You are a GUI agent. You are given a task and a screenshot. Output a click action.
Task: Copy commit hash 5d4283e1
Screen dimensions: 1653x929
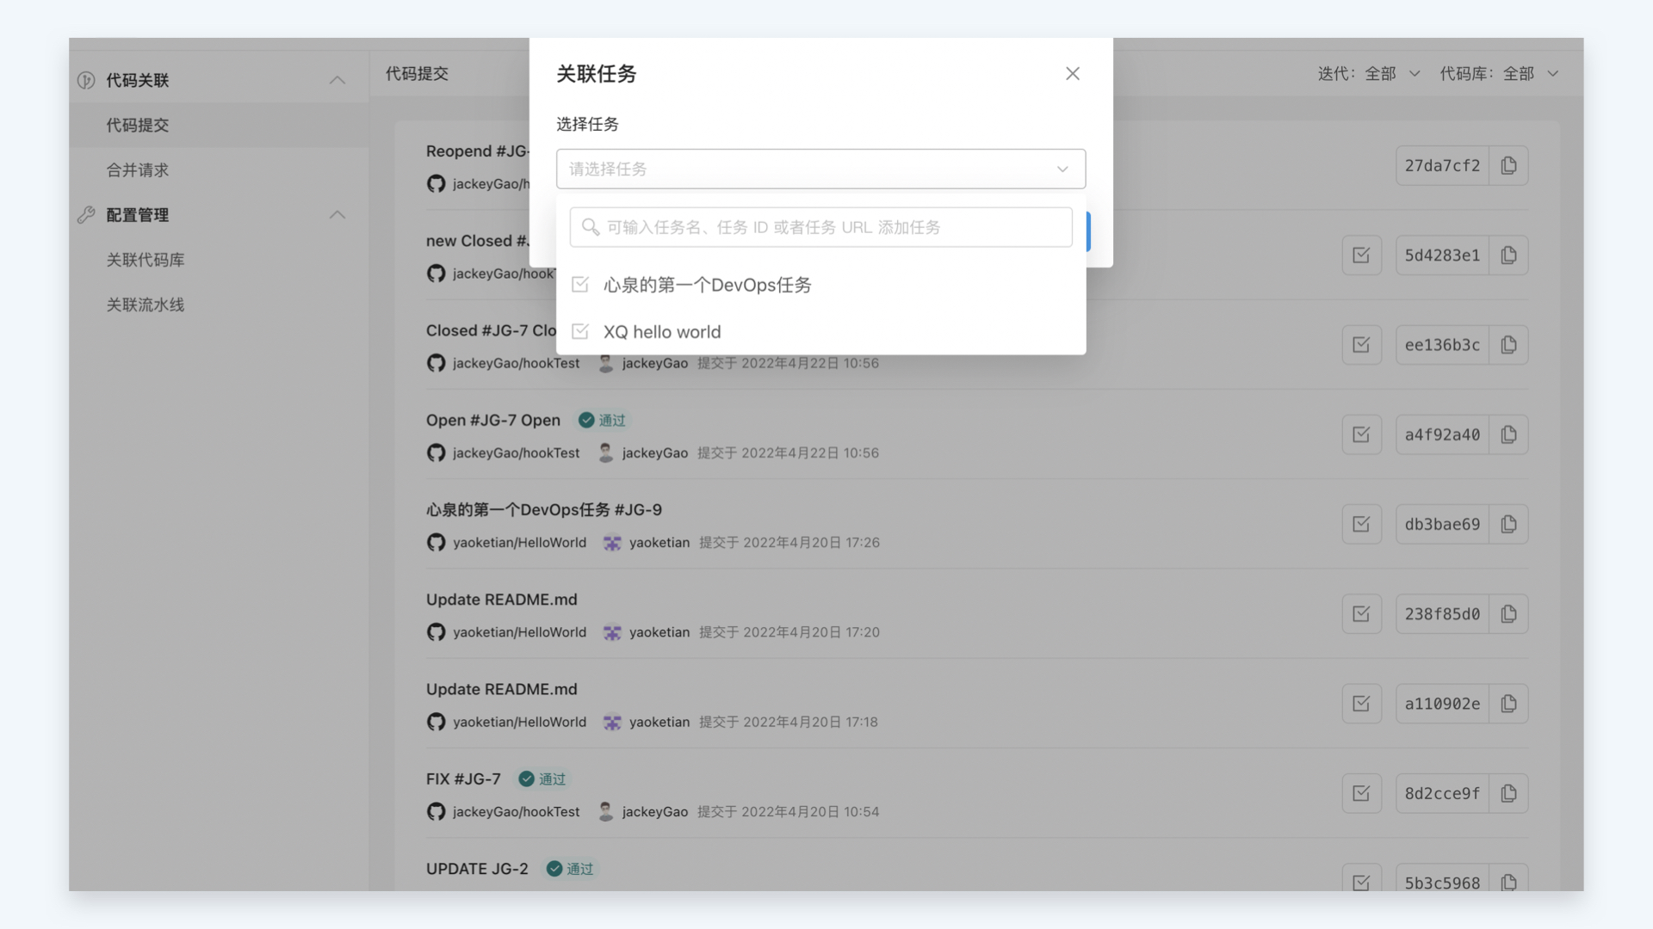pyautogui.click(x=1508, y=255)
